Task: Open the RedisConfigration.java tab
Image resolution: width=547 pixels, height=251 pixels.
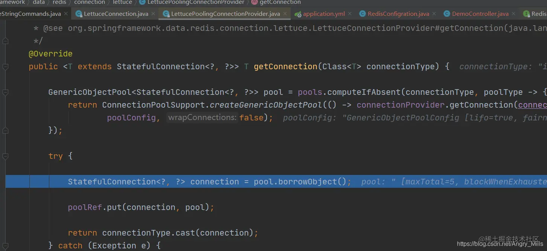Action: (398, 14)
